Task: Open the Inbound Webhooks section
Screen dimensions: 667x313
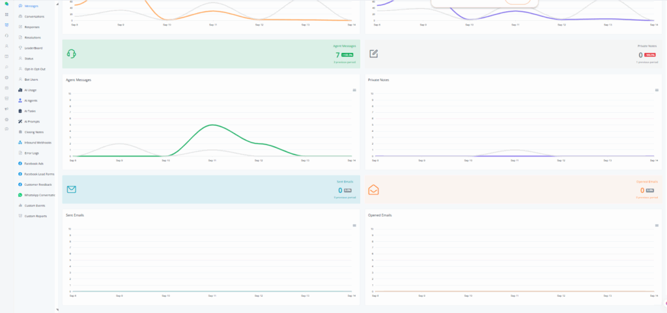Action: pos(38,142)
